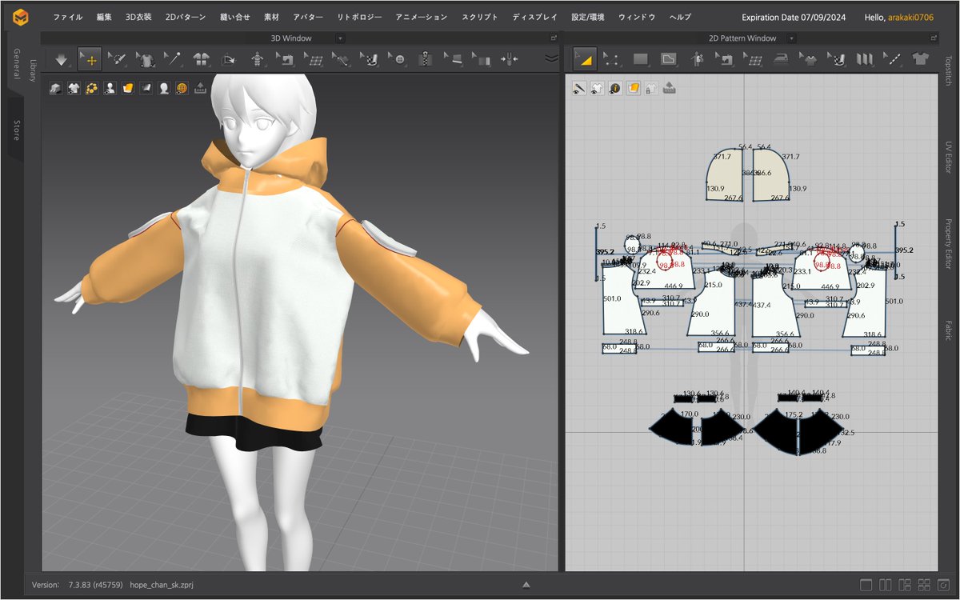Open the 縫い合せ menu
This screenshot has height=600, width=960.
235,17
